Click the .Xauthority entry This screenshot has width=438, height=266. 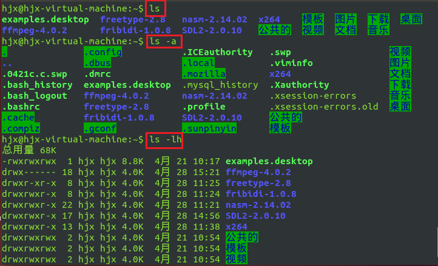pos(300,85)
